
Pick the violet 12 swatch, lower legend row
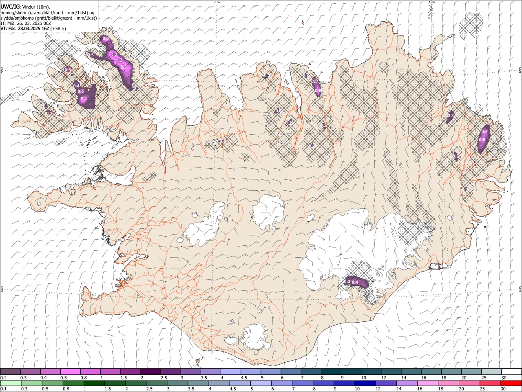coord(385,383)
